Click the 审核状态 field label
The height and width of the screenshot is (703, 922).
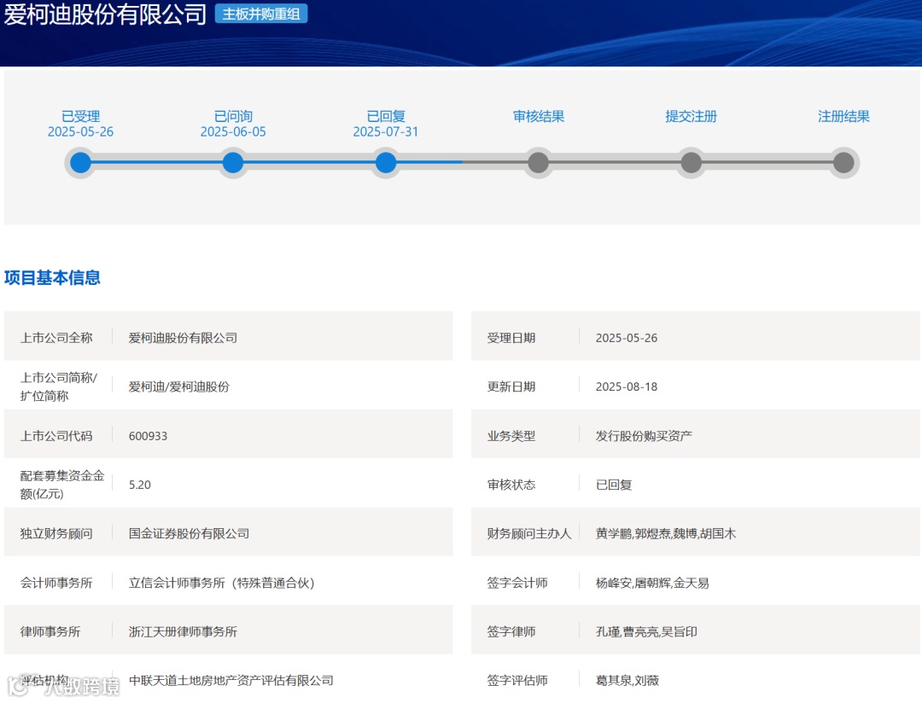click(x=511, y=485)
